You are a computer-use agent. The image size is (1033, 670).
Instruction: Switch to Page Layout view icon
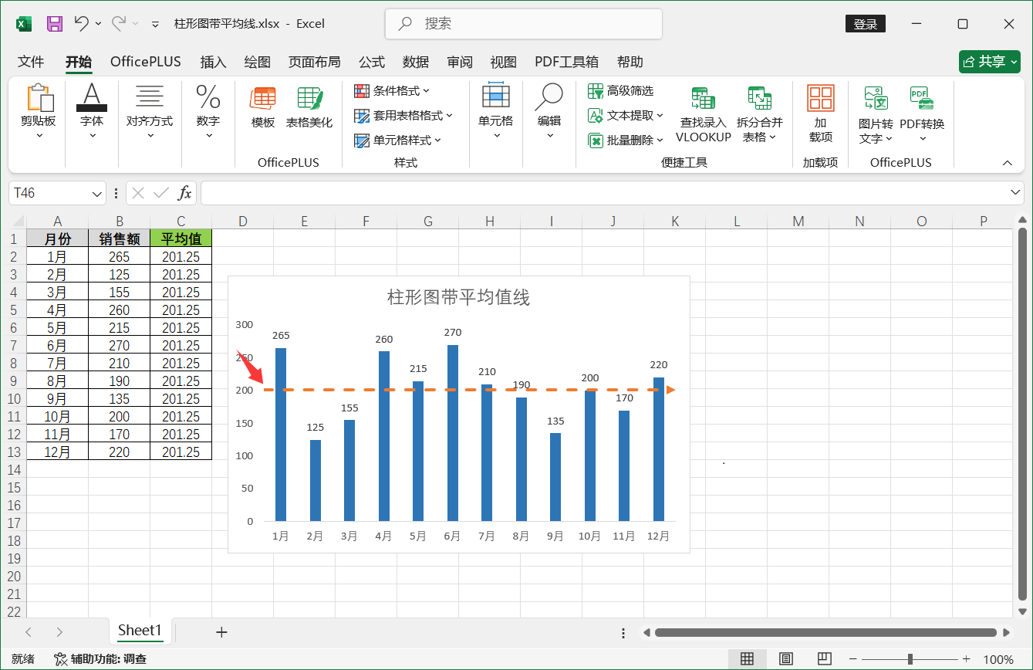785,659
